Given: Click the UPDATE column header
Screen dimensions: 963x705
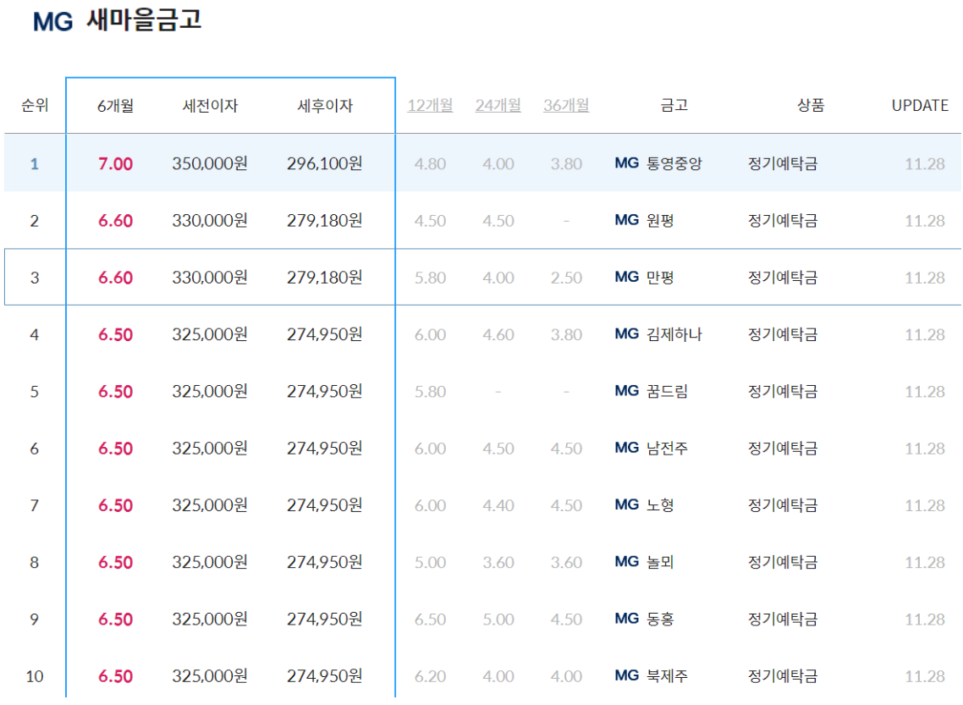Looking at the screenshot, I should click(920, 106).
